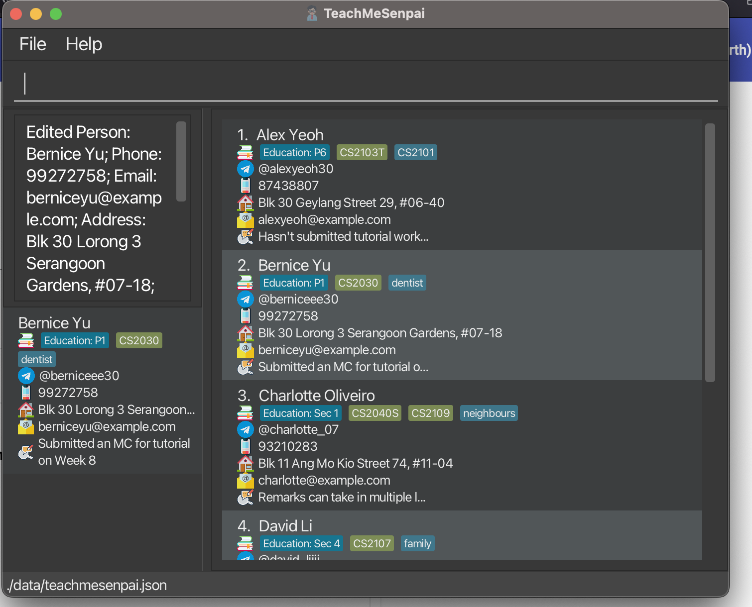The image size is (752, 607).
Task: Click the phone icon beside 99272758 in the list
Action: click(245, 316)
